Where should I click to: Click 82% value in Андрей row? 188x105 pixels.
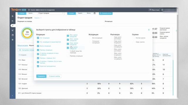(x=132, y=84)
